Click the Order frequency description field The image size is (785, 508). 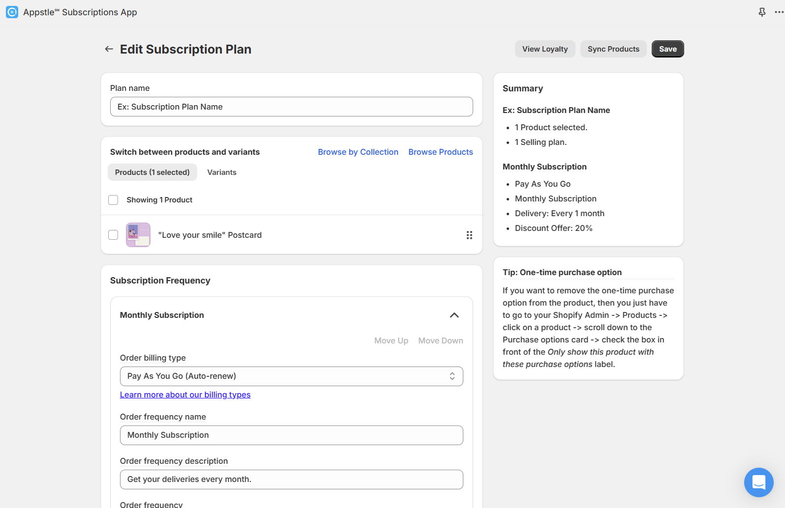[x=292, y=480]
